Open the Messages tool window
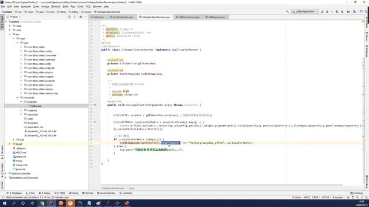The image size is (369, 207). tap(15, 193)
